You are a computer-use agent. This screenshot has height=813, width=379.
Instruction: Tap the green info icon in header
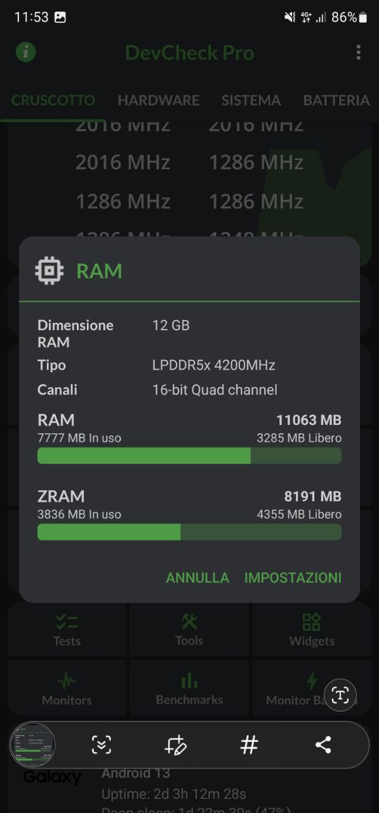(x=26, y=52)
